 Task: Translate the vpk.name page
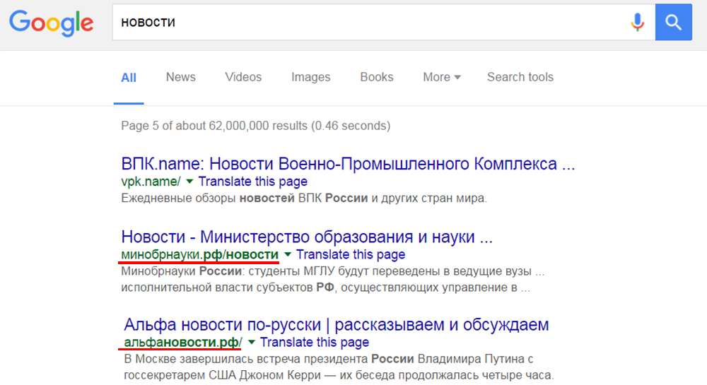pos(253,182)
